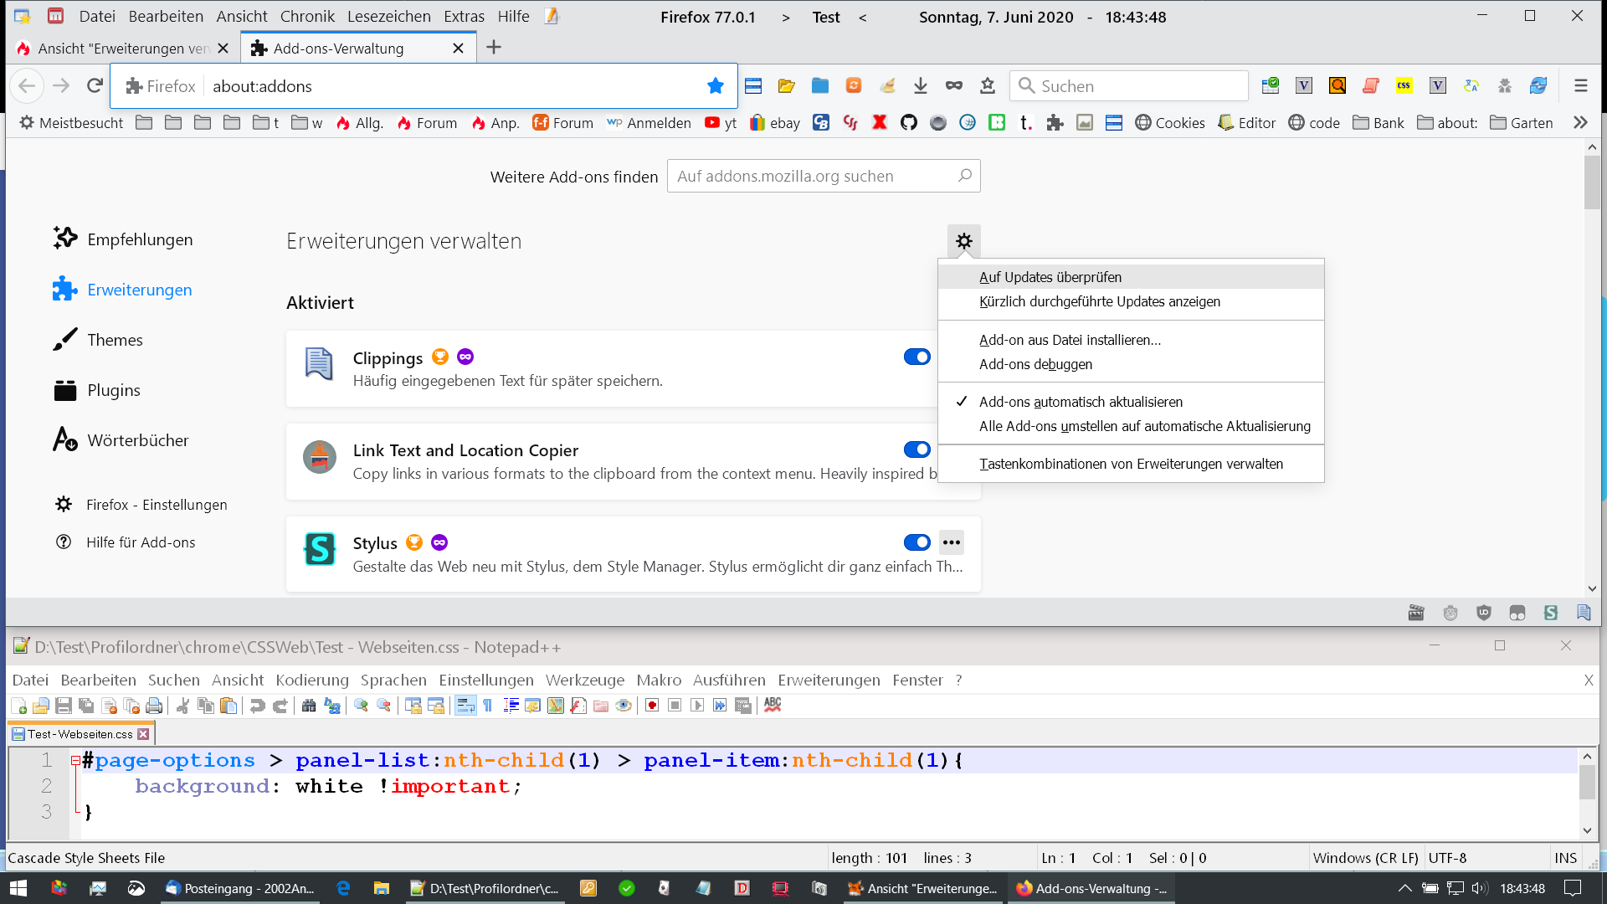Toggle off Link Text and Location Copier
This screenshot has width=1607, height=904.
point(916,449)
